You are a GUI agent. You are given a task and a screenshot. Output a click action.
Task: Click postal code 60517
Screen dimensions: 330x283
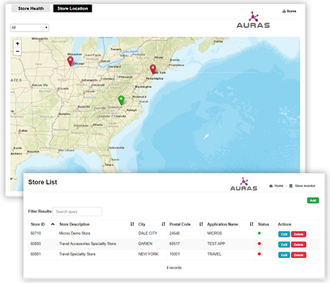click(175, 244)
